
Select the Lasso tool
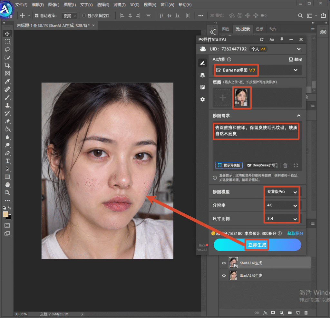(x=7, y=50)
